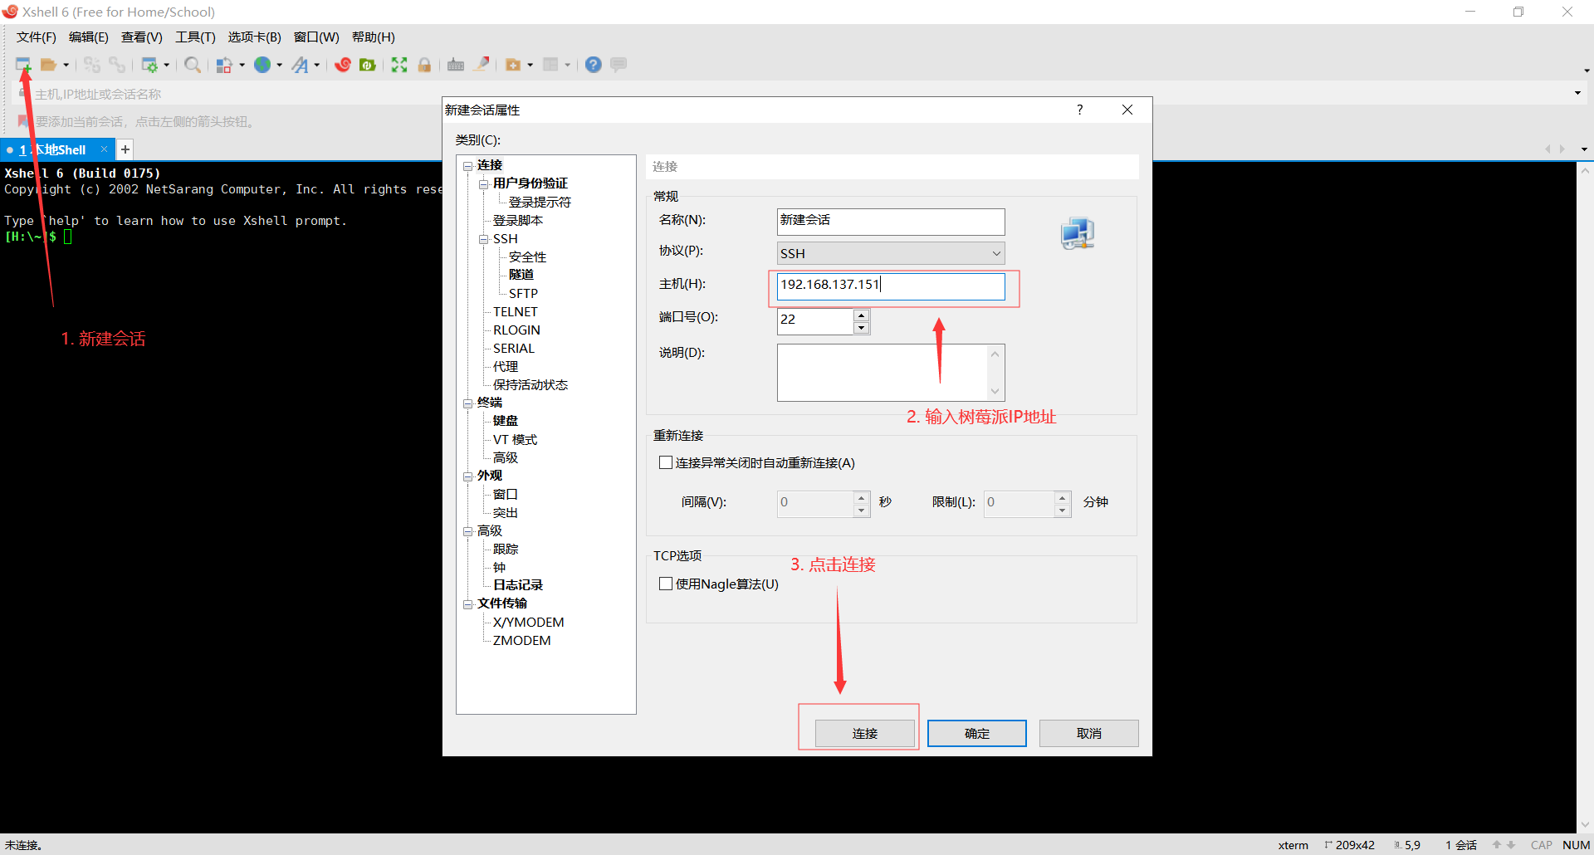The width and height of the screenshot is (1594, 855).
Task: Select SFTP in category tree
Action: point(523,293)
